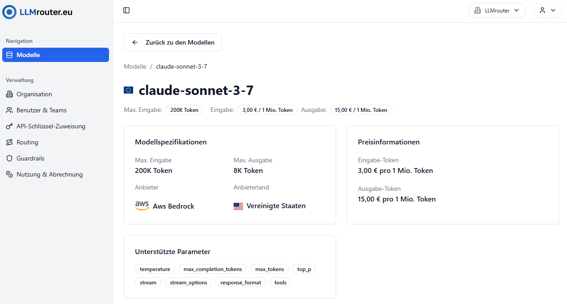Image resolution: width=567 pixels, height=304 pixels.
Task: Click the AWS Bedrock provider logo
Action: click(x=142, y=206)
